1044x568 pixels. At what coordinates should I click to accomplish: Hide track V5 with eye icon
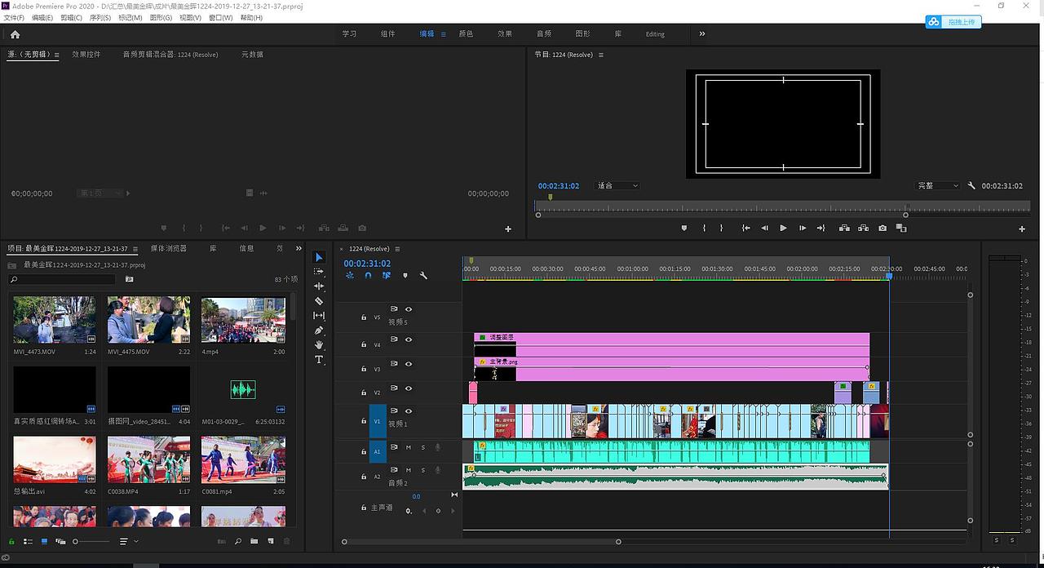point(409,309)
